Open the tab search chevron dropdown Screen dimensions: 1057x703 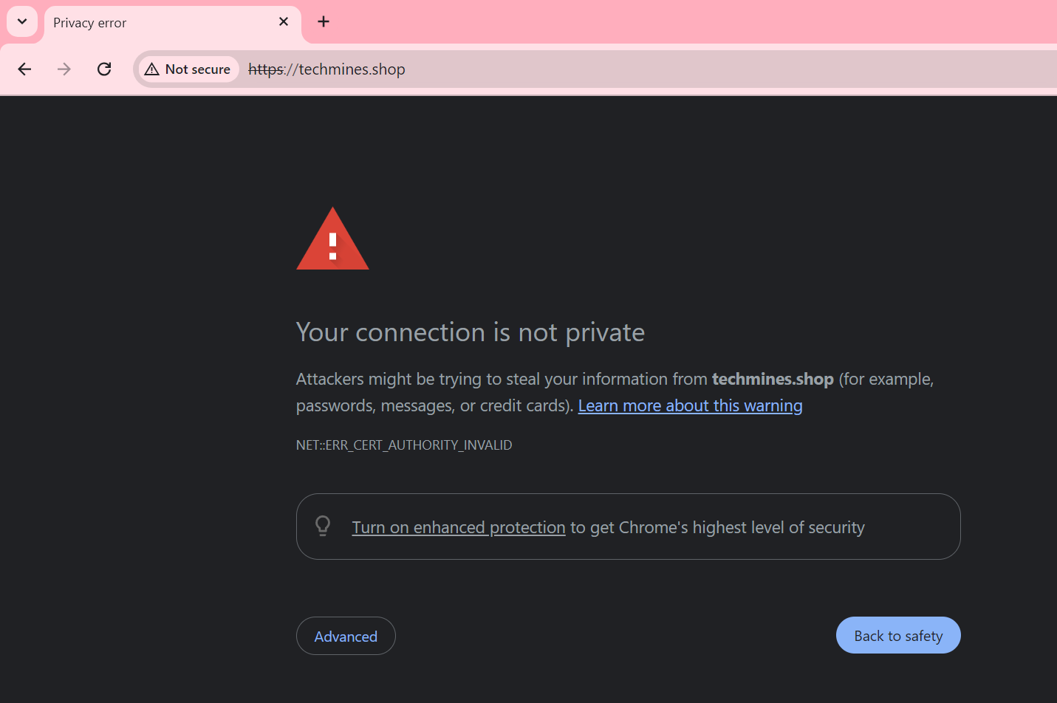[22, 21]
